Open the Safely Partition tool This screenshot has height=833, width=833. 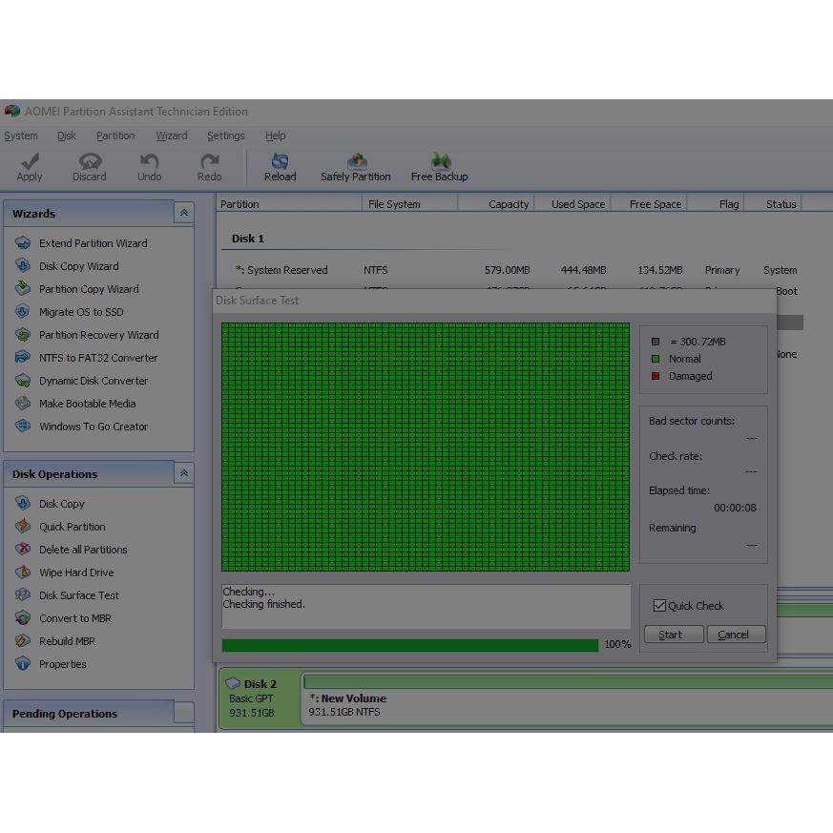pos(355,167)
